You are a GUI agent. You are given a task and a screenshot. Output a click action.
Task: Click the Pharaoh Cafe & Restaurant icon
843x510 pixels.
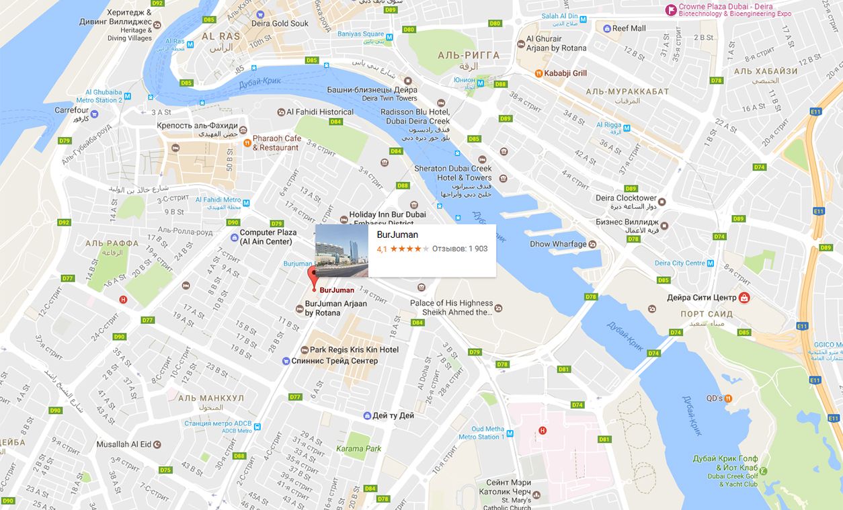pyautogui.click(x=247, y=142)
